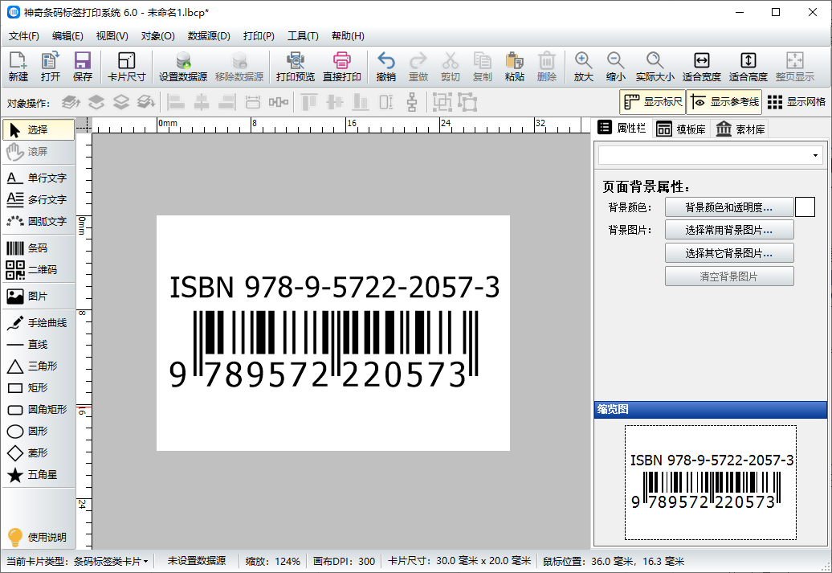The width and height of the screenshot is (832, 573).
Task: Open the 数据源(D) menu
Action: click(209, 36)
